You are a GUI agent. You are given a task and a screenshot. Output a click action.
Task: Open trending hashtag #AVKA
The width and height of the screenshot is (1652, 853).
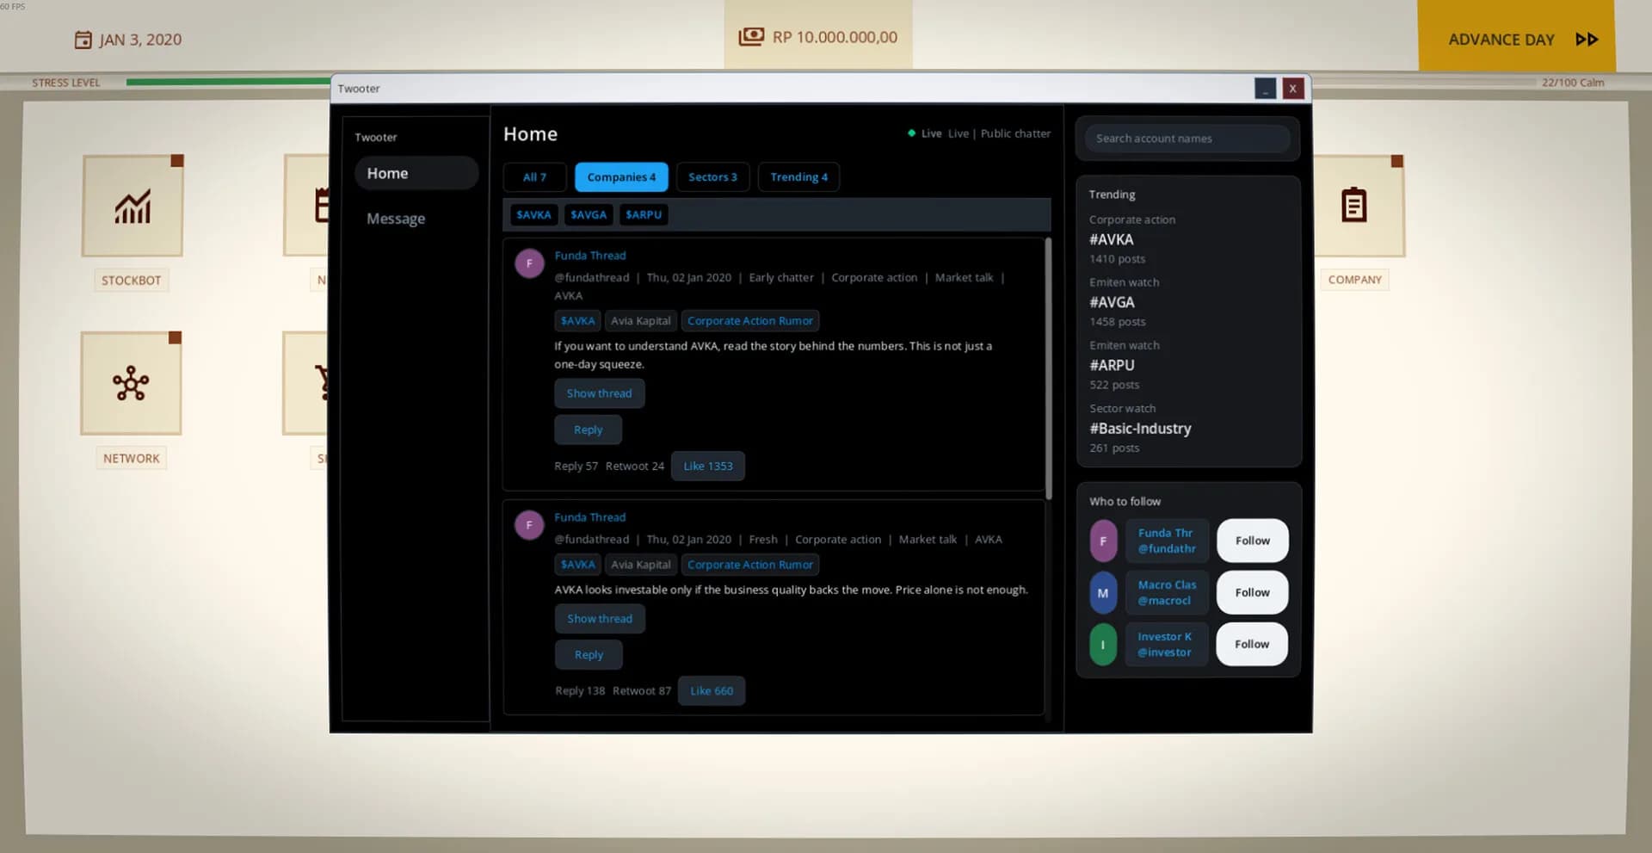pos(1111,240)
